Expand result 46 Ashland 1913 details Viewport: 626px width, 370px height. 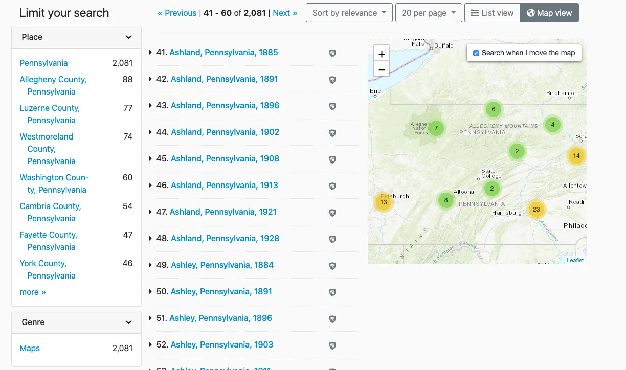click(150, 185)
